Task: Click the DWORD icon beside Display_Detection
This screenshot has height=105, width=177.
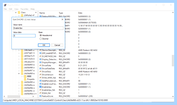Action: coord(41,59)
